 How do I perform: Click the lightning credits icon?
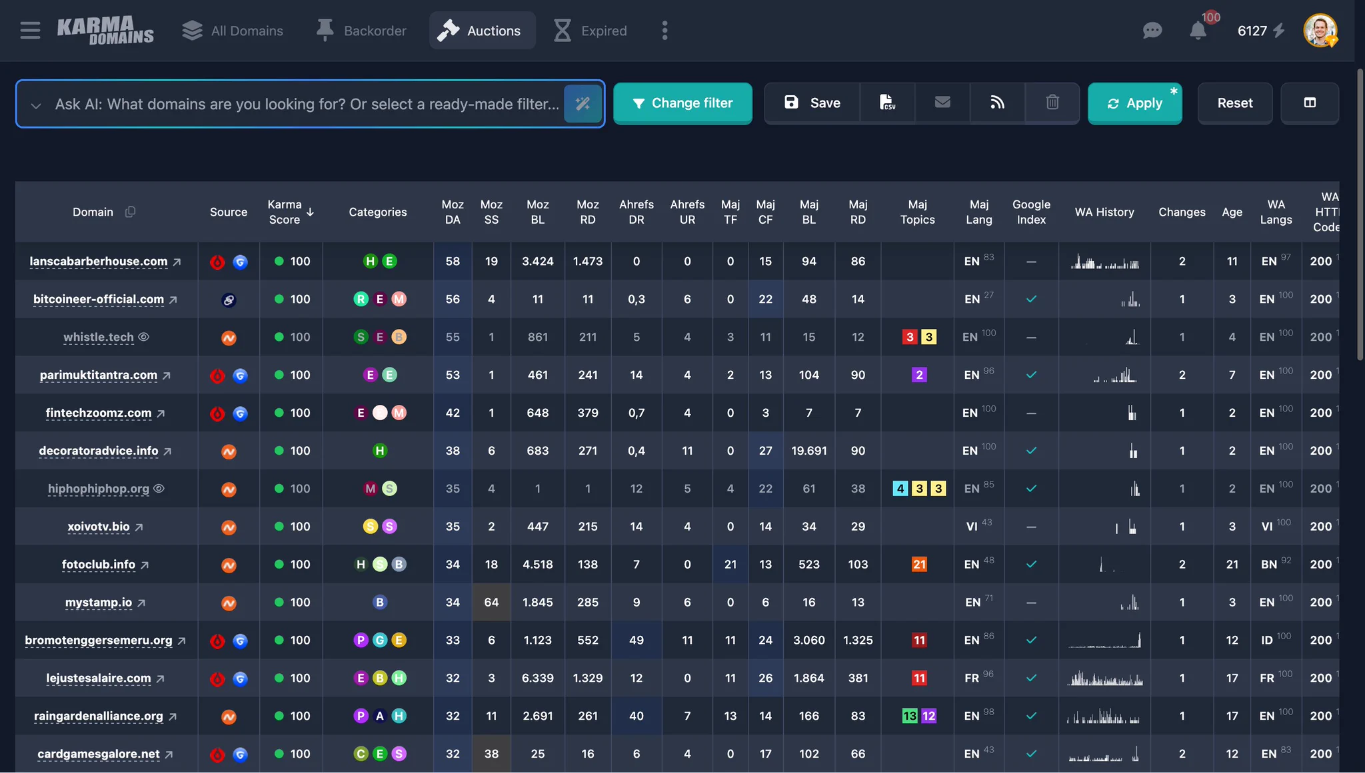tap(1278, 31)
